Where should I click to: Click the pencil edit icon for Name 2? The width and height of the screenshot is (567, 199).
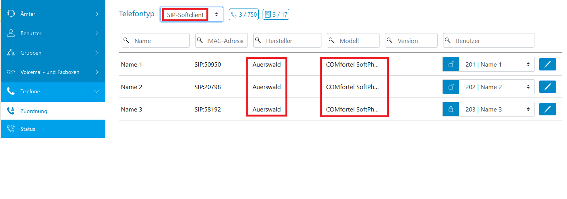point(547,87)
